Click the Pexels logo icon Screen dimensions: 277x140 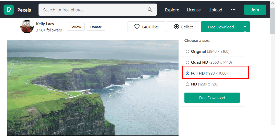pyautogui.click(x=9, y=10)
